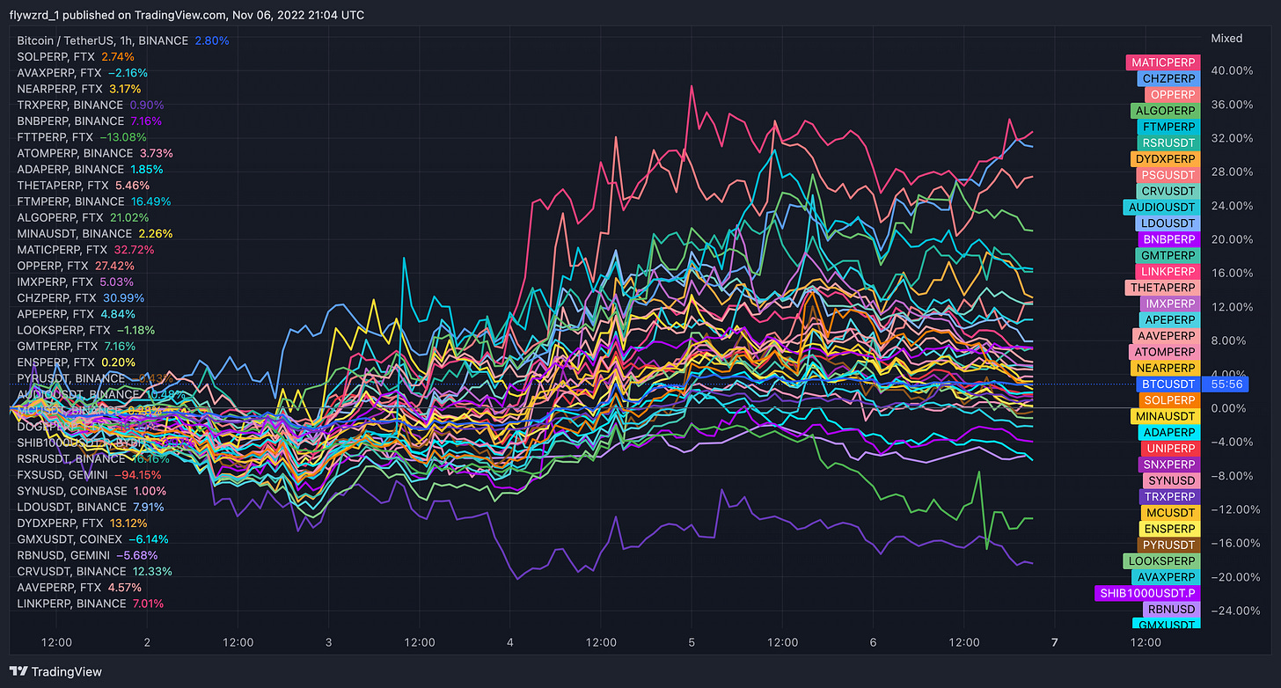Click the UNIPERP price-scale tag
1281x688 pixels.
[1172, 449]
